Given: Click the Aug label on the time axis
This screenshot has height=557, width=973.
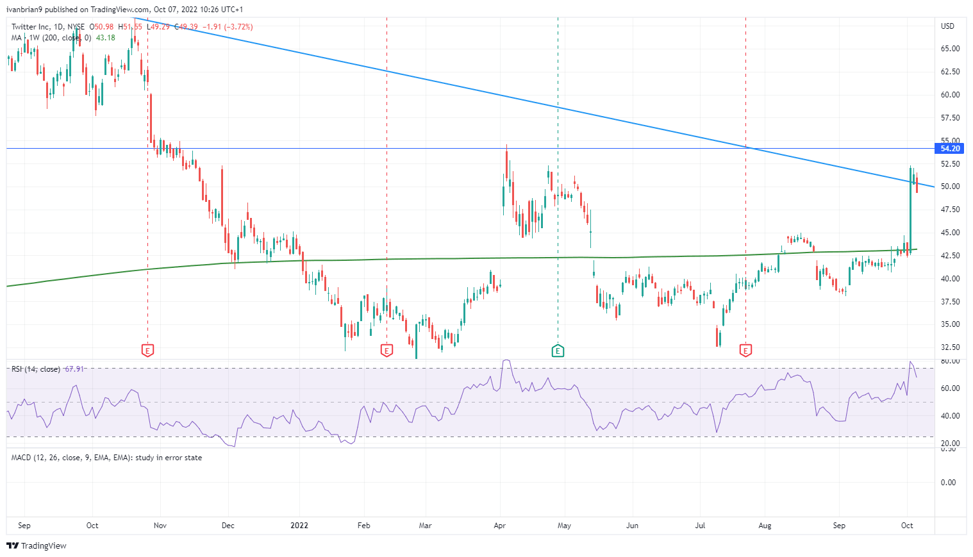Looking at the screenshot, I should (765, 526).
